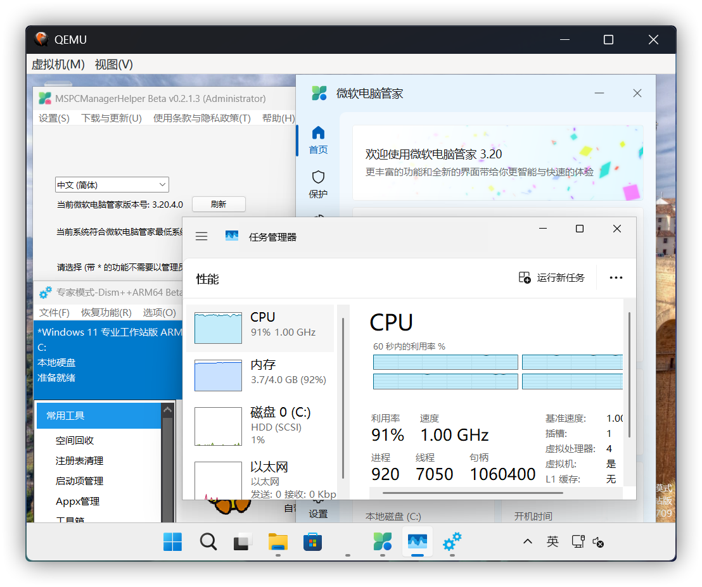Open Task Manager more options ellipsis
The height and width of the screenshot is (587, 702).
click(x=616, y=277)
